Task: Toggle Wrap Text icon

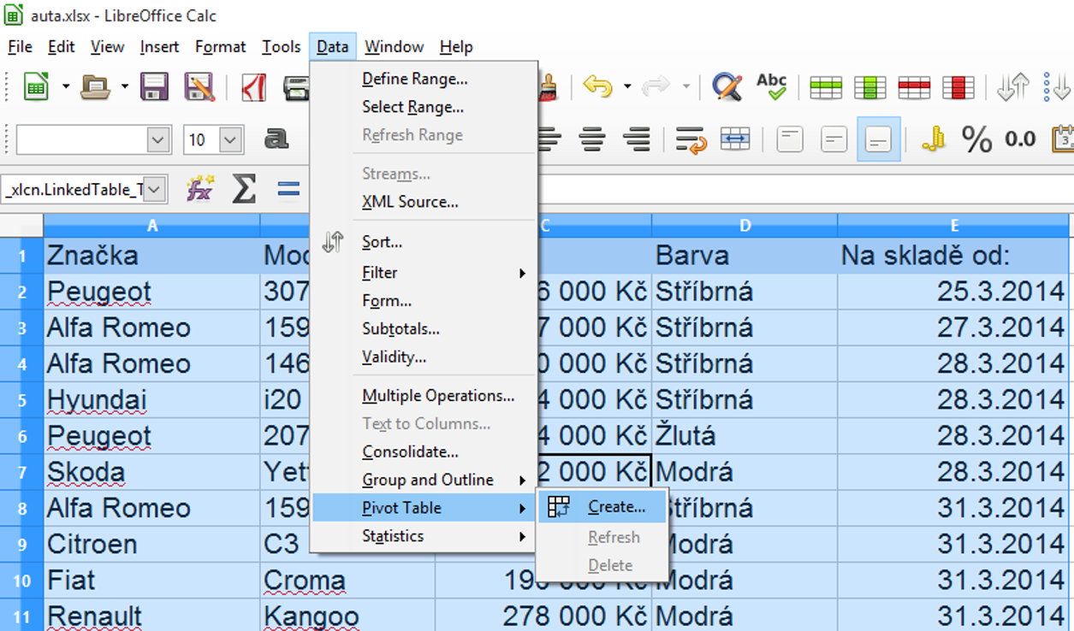Action: [x=691, y=139]
